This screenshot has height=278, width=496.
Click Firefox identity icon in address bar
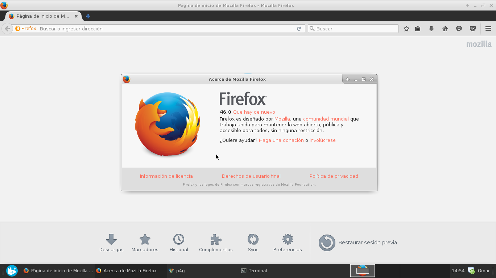[x=25, y=29]
